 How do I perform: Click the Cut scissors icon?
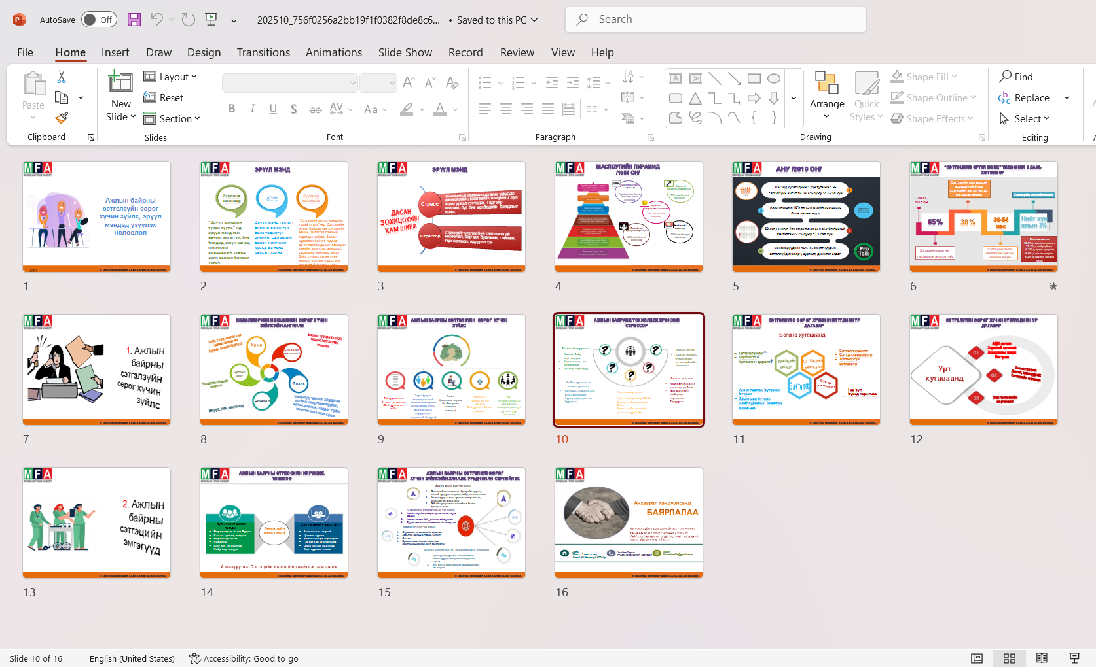(62, 77)
